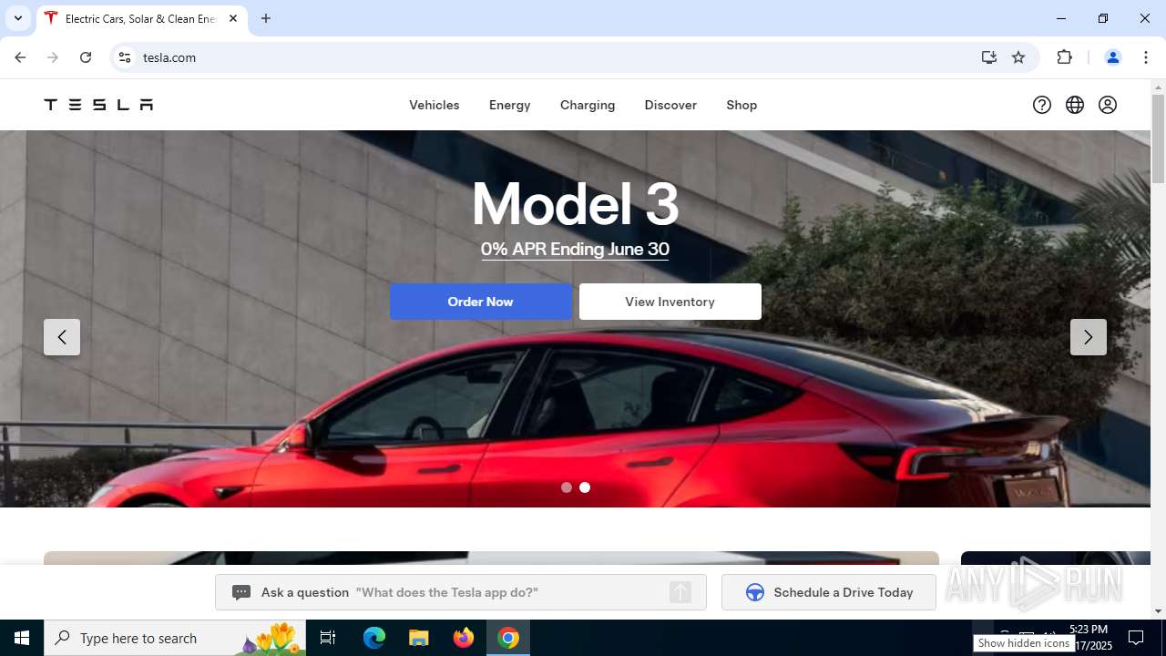
Task: Open the Shop menu
Action: [742, 105]
